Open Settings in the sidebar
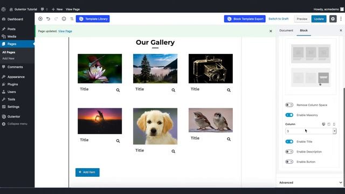This screenshot has width=345, height=194. [x=13, y=107]
